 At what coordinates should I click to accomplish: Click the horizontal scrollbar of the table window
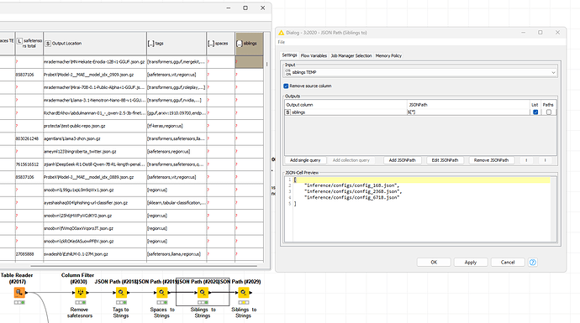(x=144, y=265)
